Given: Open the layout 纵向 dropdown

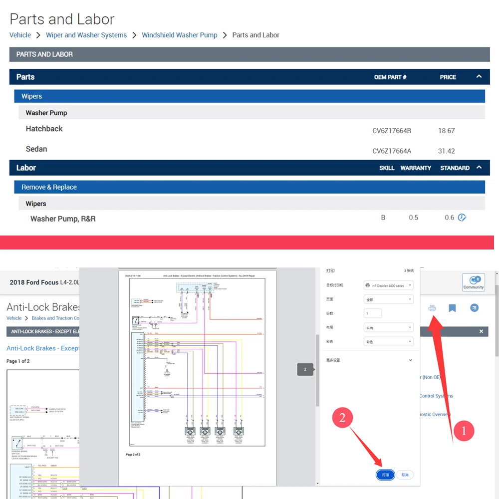Looking at the screenshot, I should pos(389,327).
